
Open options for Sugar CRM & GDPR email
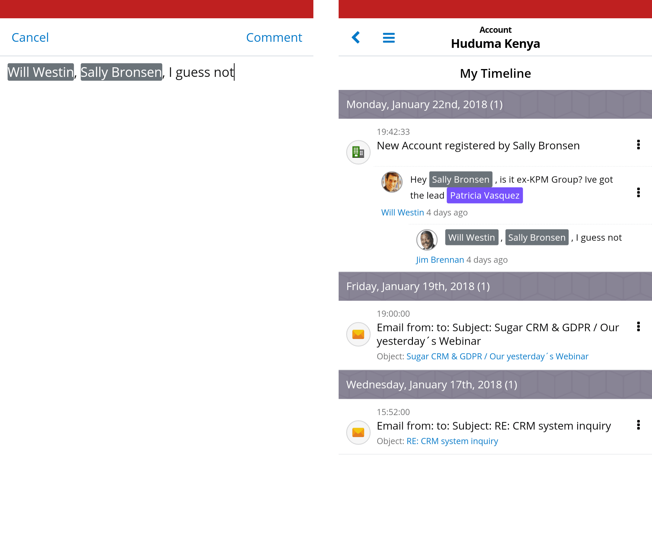click(x=638, y=326)
